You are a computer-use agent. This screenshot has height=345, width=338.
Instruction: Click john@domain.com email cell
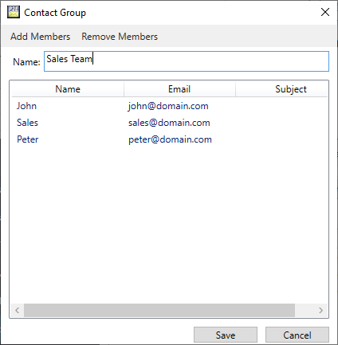[168, 106]
